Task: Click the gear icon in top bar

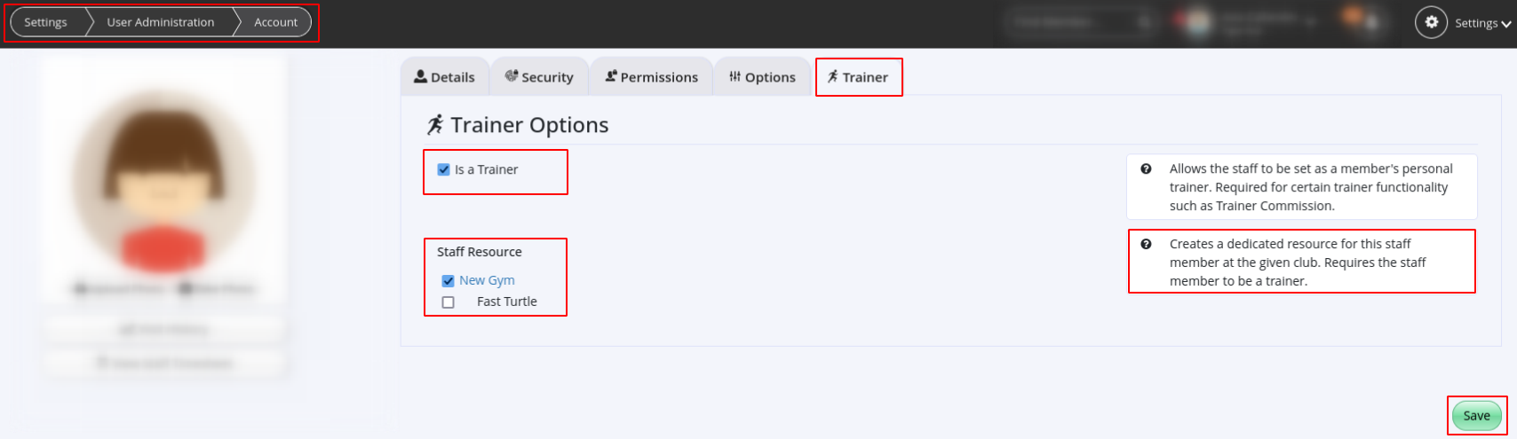Action: (1431, 22)
